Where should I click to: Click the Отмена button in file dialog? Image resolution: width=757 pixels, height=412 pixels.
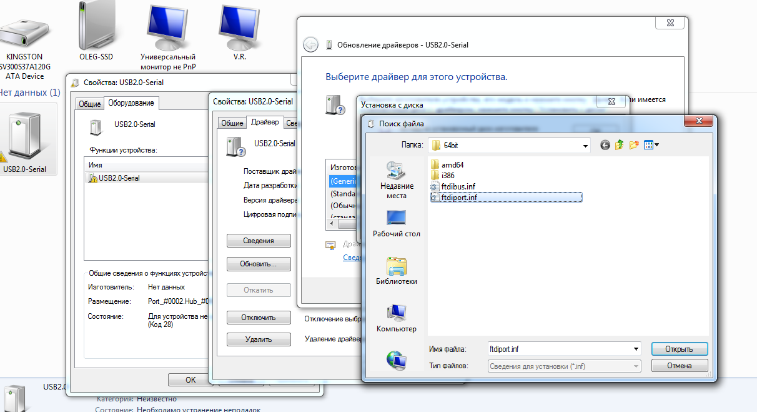pos(680,366)
